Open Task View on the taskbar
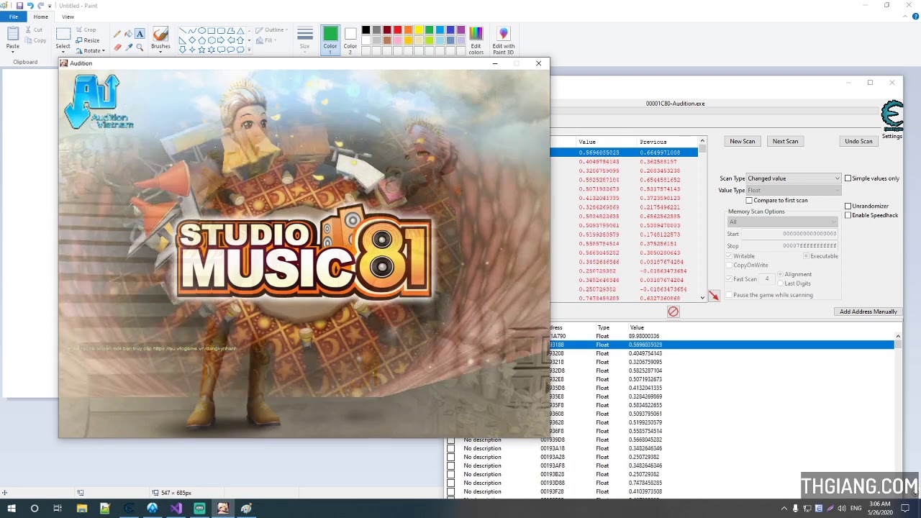Viewport: 921px width, 518px height. 58,509
